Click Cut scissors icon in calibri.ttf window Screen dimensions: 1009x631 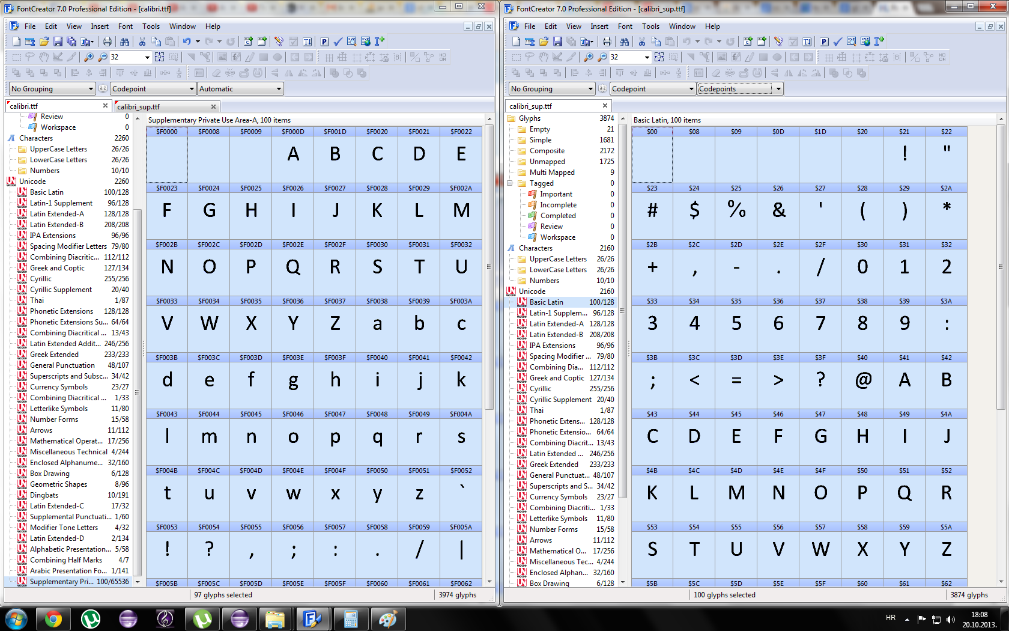click(142, 41)
